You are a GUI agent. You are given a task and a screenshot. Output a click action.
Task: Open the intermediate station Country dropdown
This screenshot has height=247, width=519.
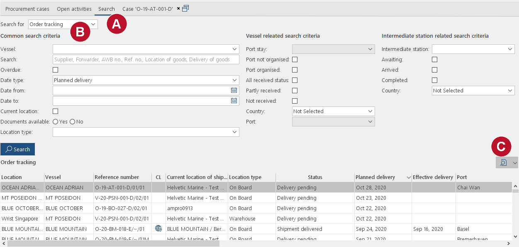pos(473,90)
